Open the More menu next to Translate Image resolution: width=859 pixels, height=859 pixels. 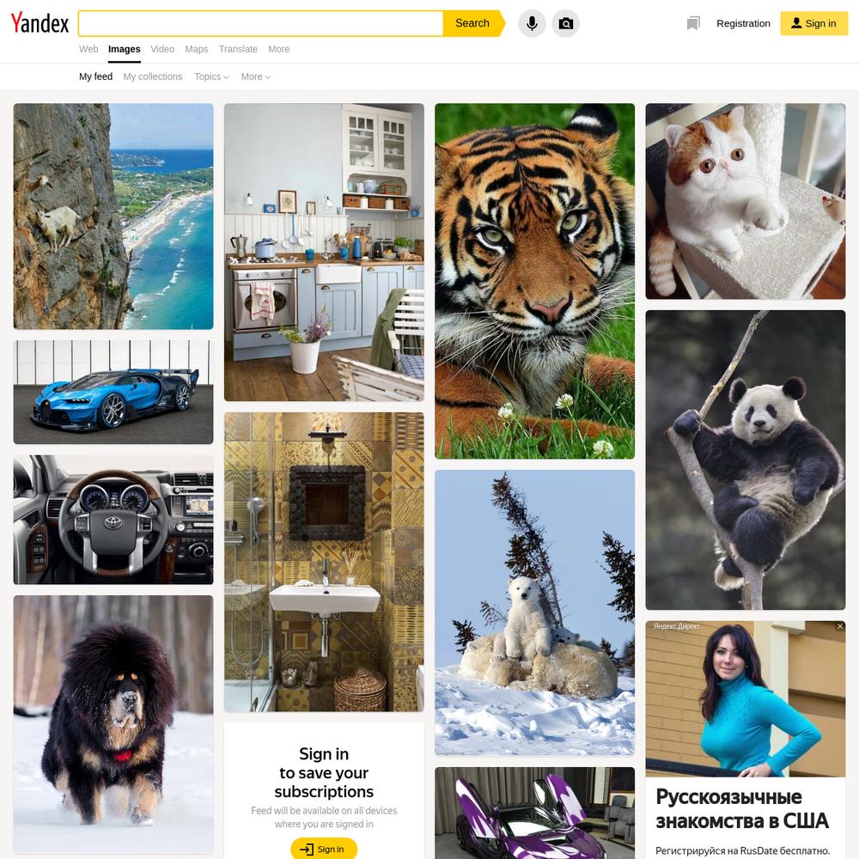pyautogui.click(x=279, y=49)
